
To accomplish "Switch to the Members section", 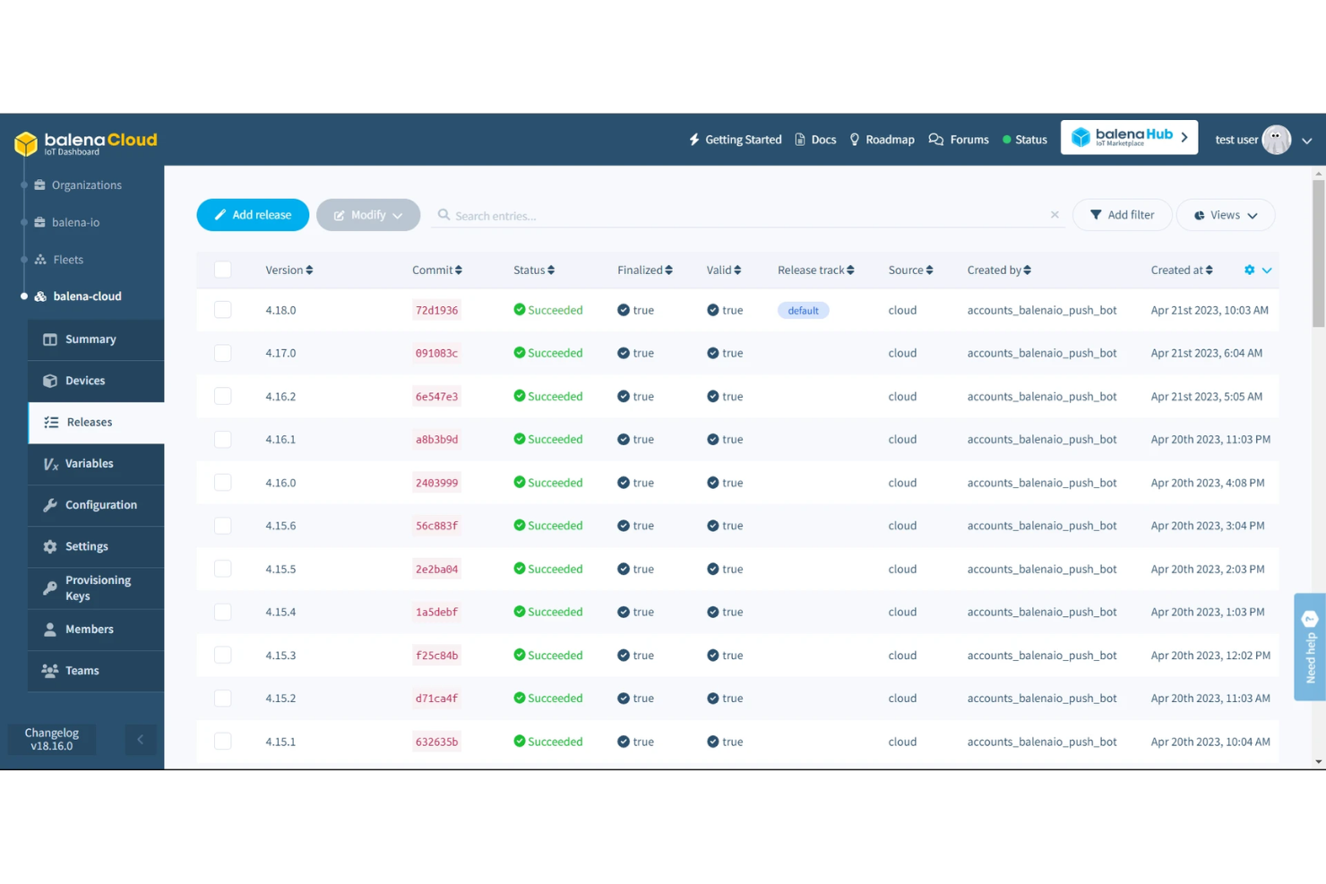I will [90, 629].
